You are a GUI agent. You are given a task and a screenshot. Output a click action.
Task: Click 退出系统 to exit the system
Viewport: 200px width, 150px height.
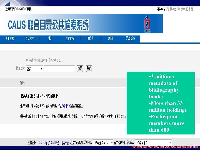point(130,38)
